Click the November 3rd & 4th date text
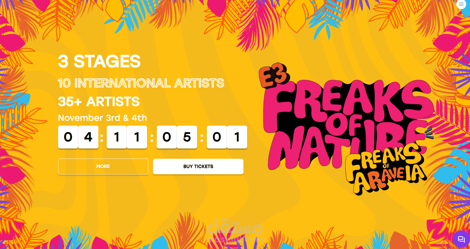Image resolution: width=470 pixels, height=249 pixels. coord(102,118)
